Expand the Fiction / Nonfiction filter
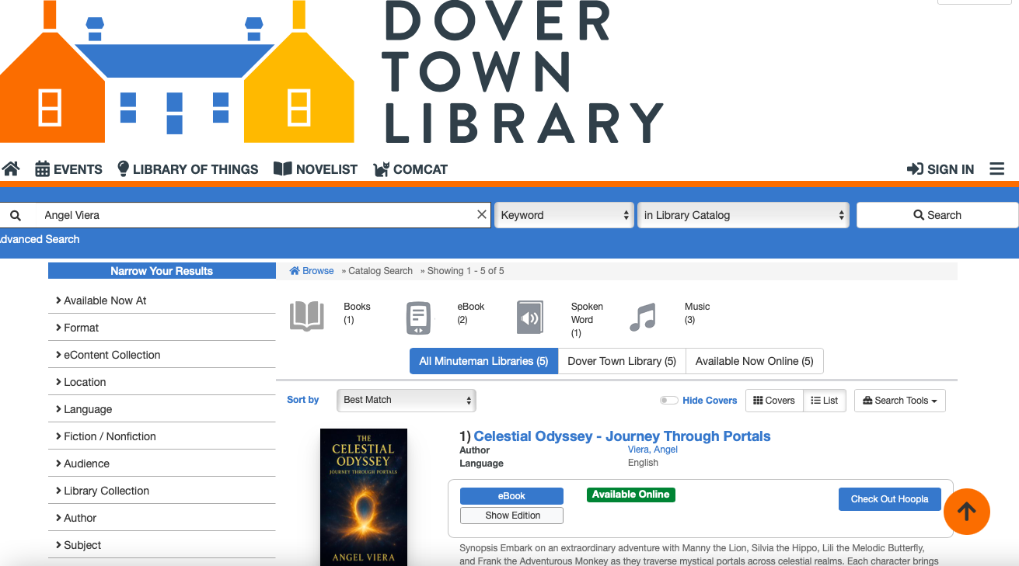 [x=110, y=436]
